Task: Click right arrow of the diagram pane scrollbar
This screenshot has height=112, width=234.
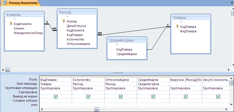Action: tap(229, 70)
